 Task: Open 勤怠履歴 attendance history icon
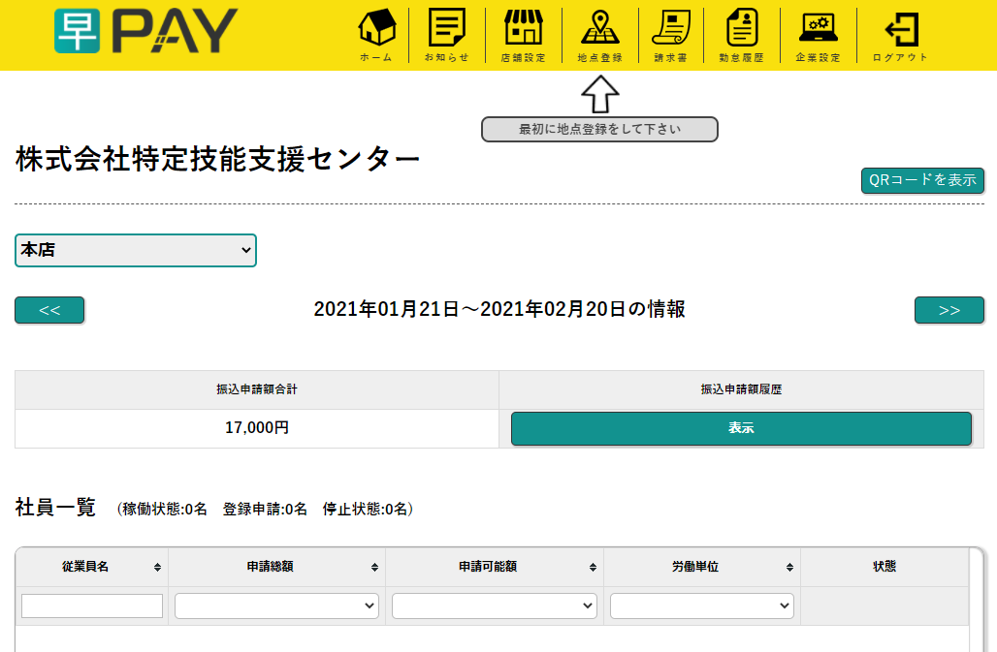pyautogui.click(x=741, y=29)
